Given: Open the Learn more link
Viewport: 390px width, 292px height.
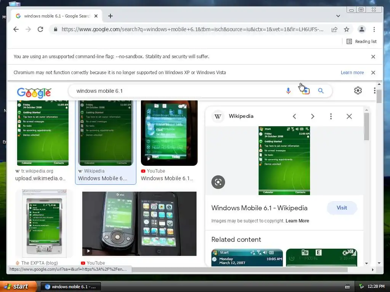Looking at the screenshot, I should 352,73.
